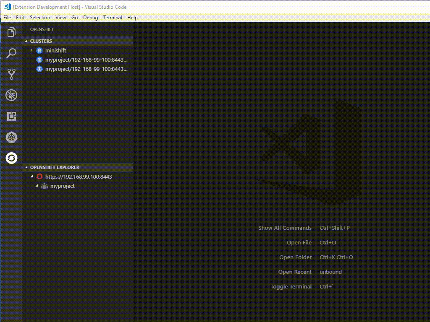Open the Explorer view in the activity bar
Image resolution: width=430 pixels, height=322 pixels.
click(11, 32)
